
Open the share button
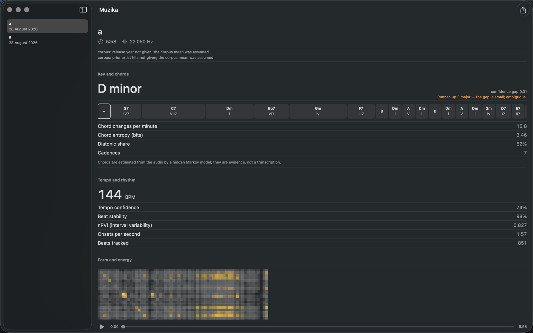point(523,10)
